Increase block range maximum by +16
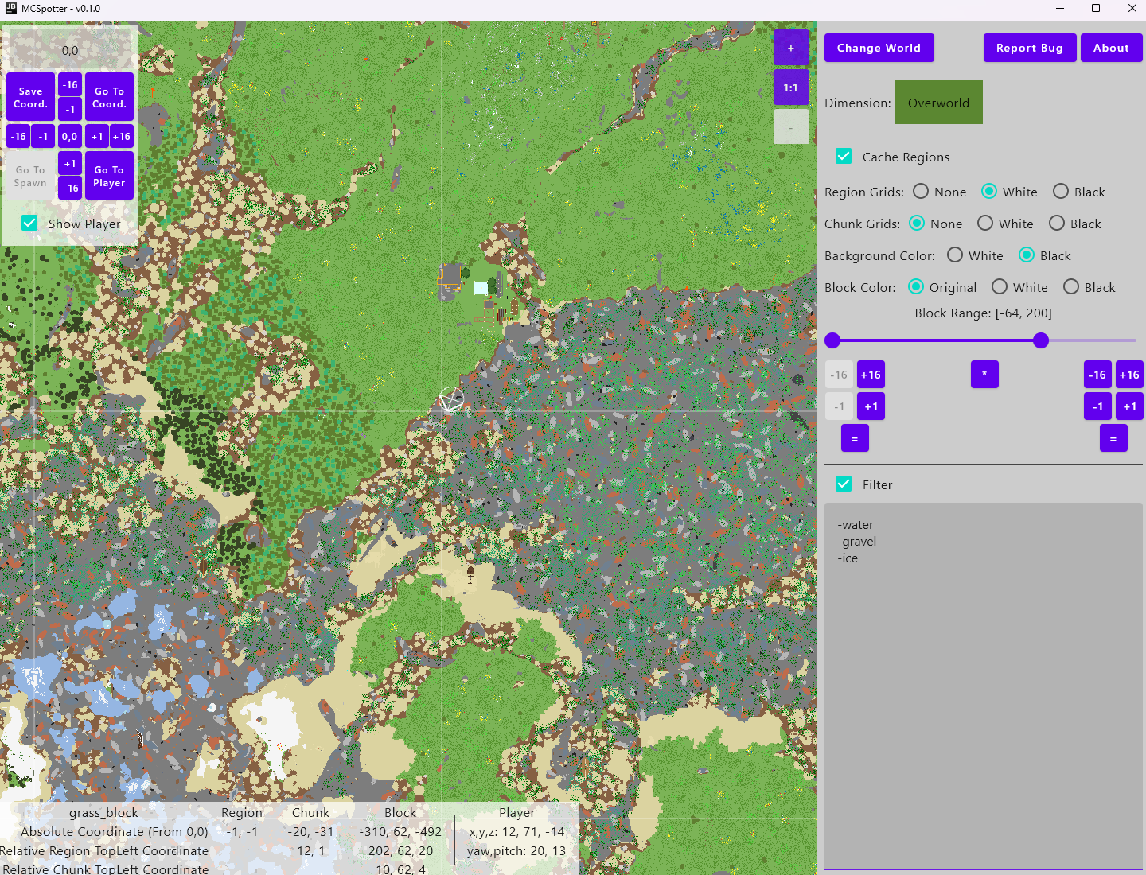The image size is (1146, 875). 1129,375
